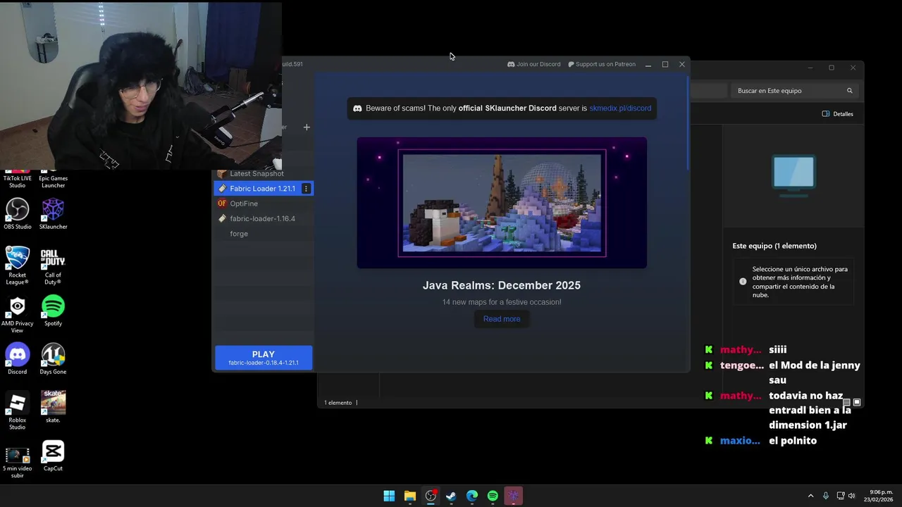902x507 pixels.
Task: Select the Fabric Loader 1.21.1 profile
Action: 264,189
